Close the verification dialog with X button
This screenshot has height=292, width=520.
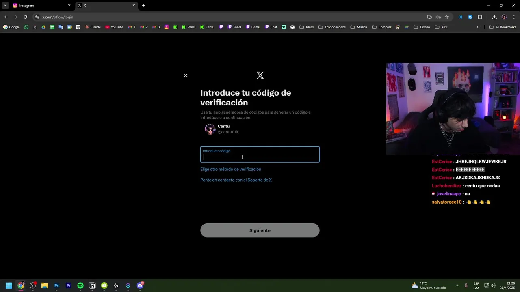tap(186, 75)
